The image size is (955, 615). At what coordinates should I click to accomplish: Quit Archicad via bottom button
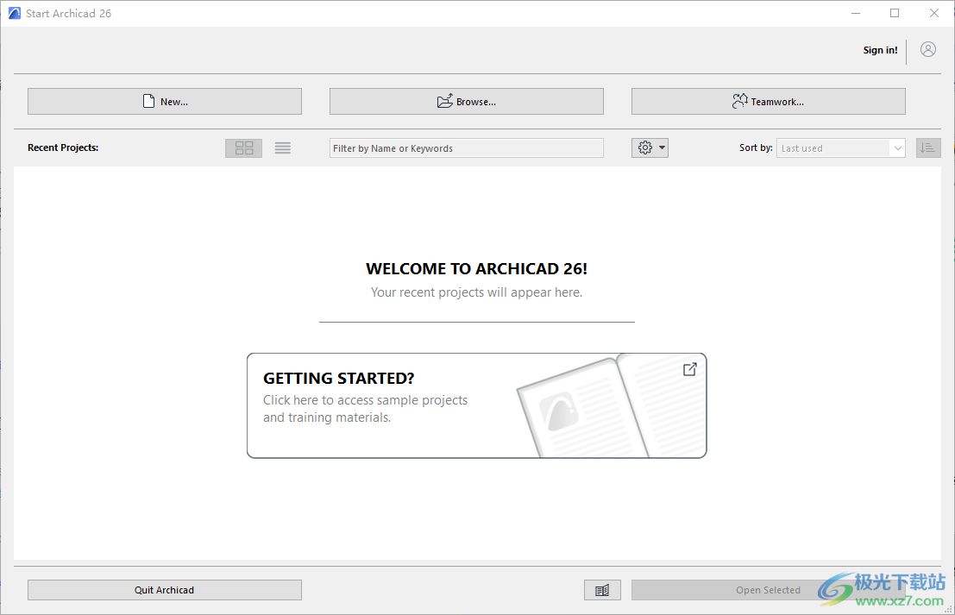click(x=164, y=590)
